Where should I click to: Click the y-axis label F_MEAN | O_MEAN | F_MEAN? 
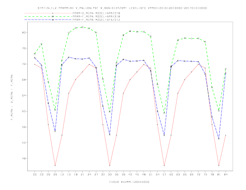(x=12, y=97)
